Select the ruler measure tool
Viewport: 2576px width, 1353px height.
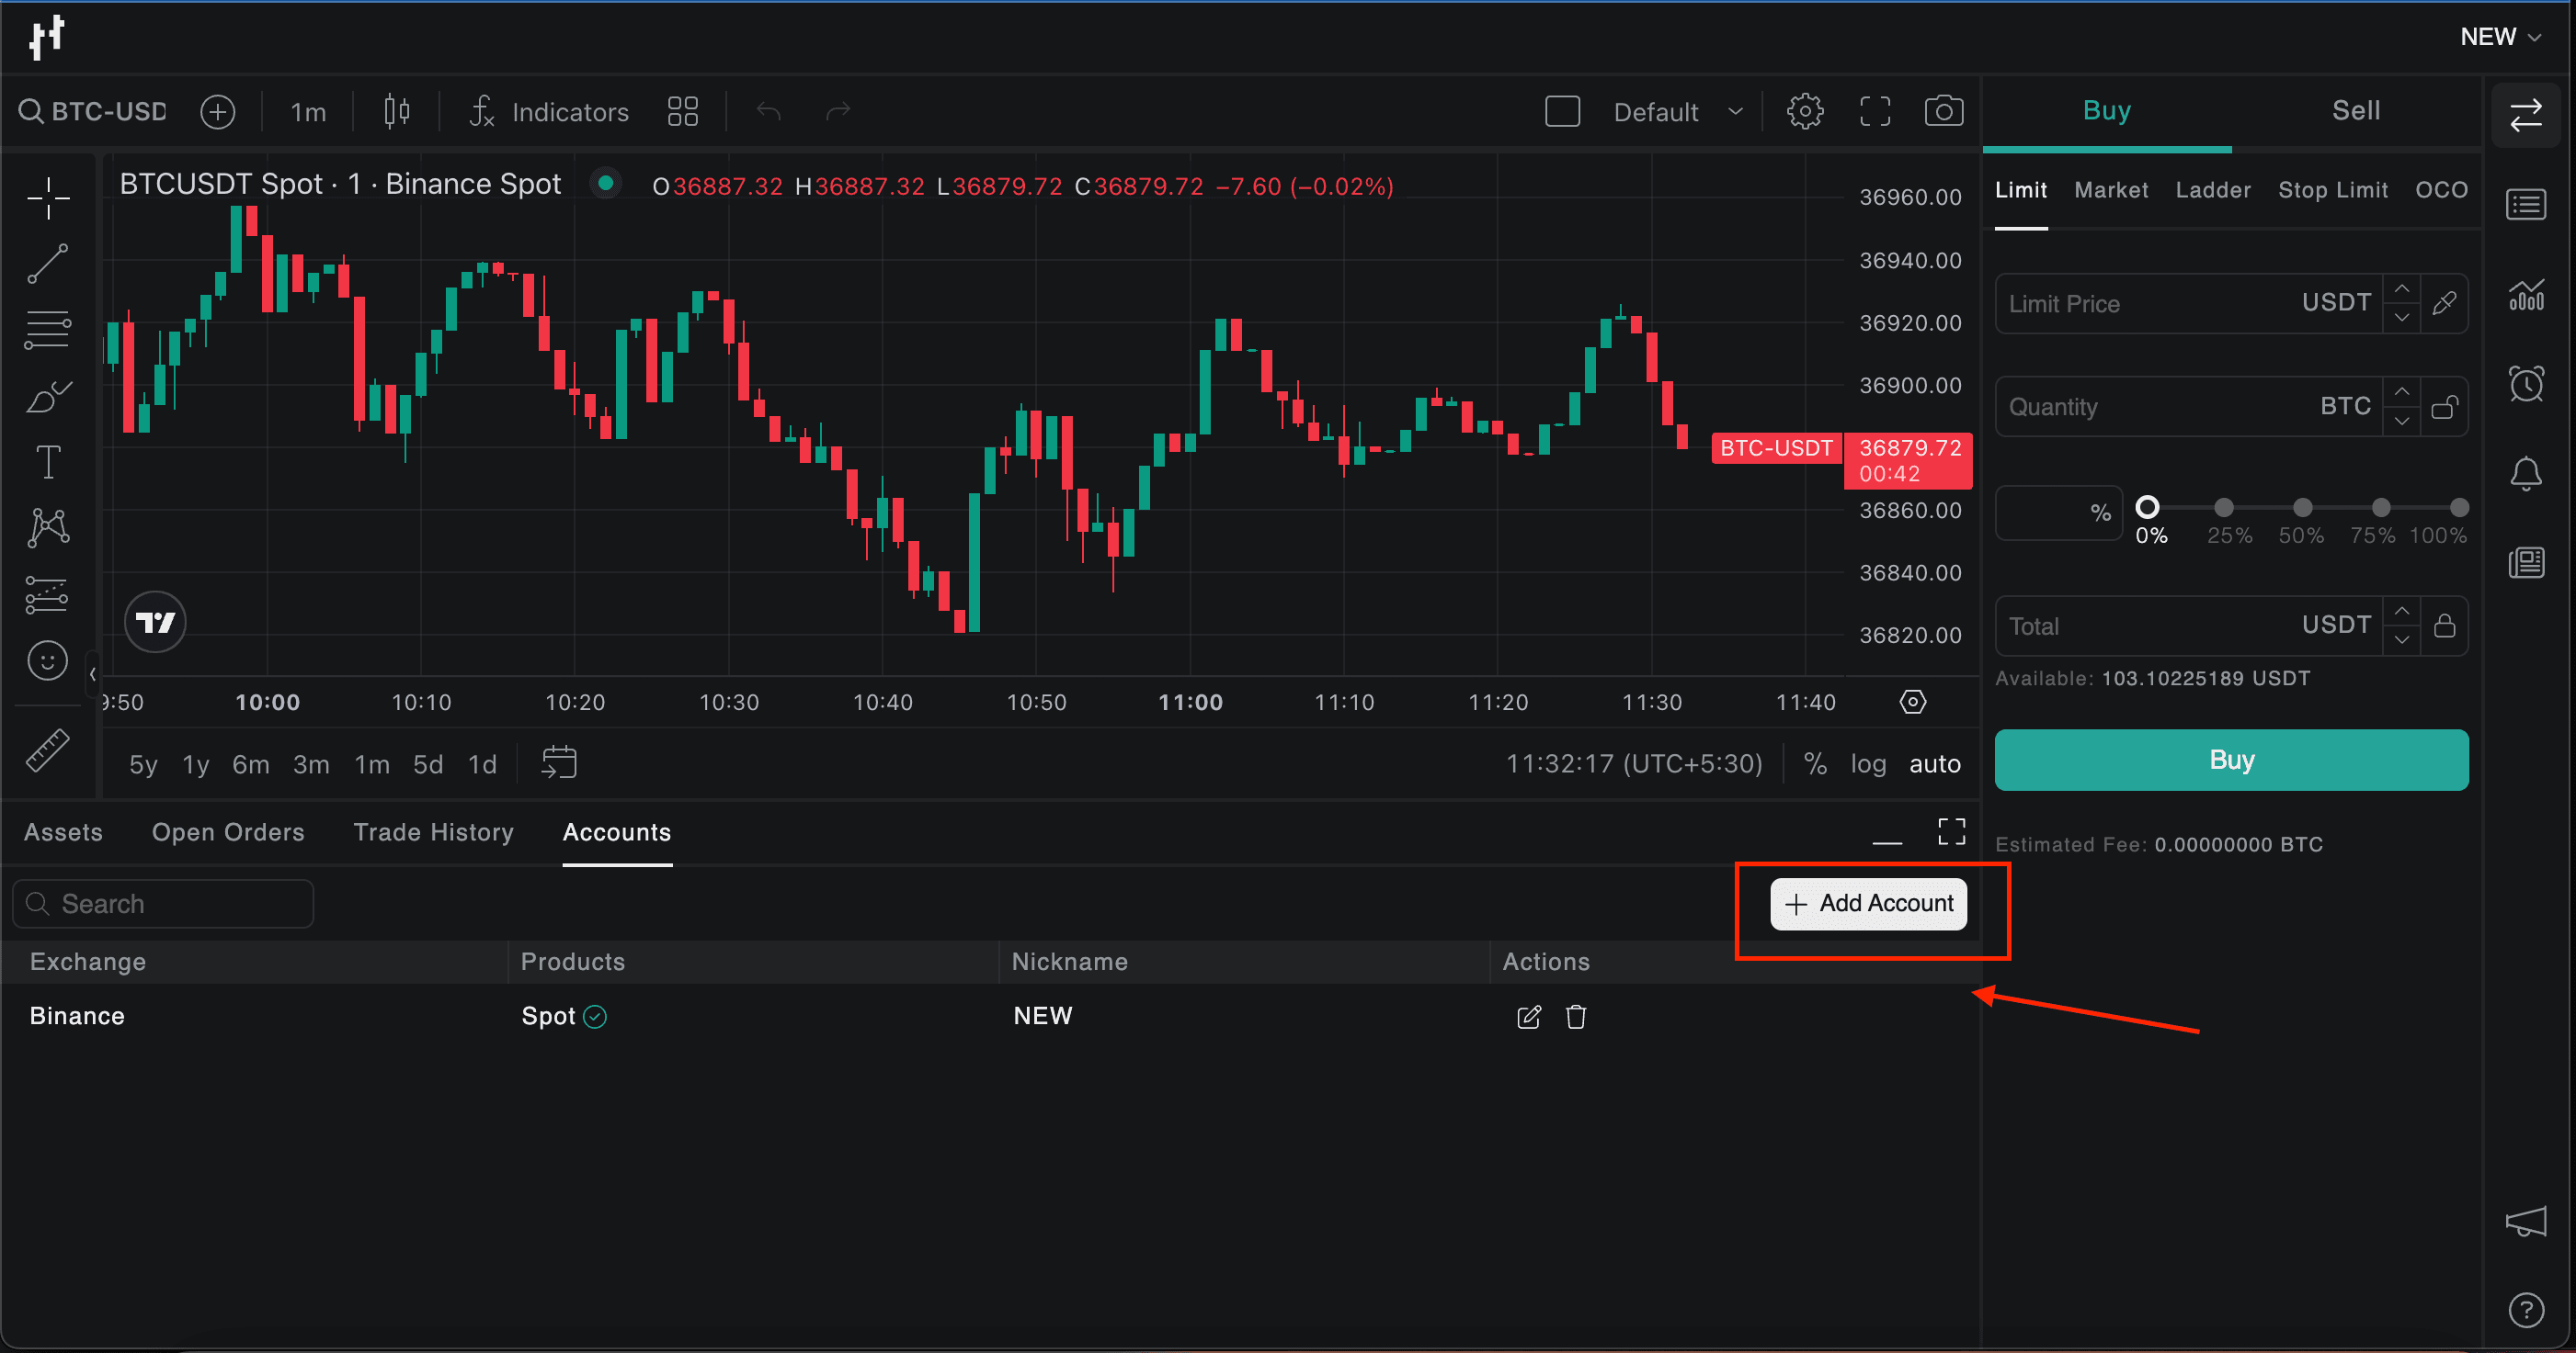pos(47,750)
